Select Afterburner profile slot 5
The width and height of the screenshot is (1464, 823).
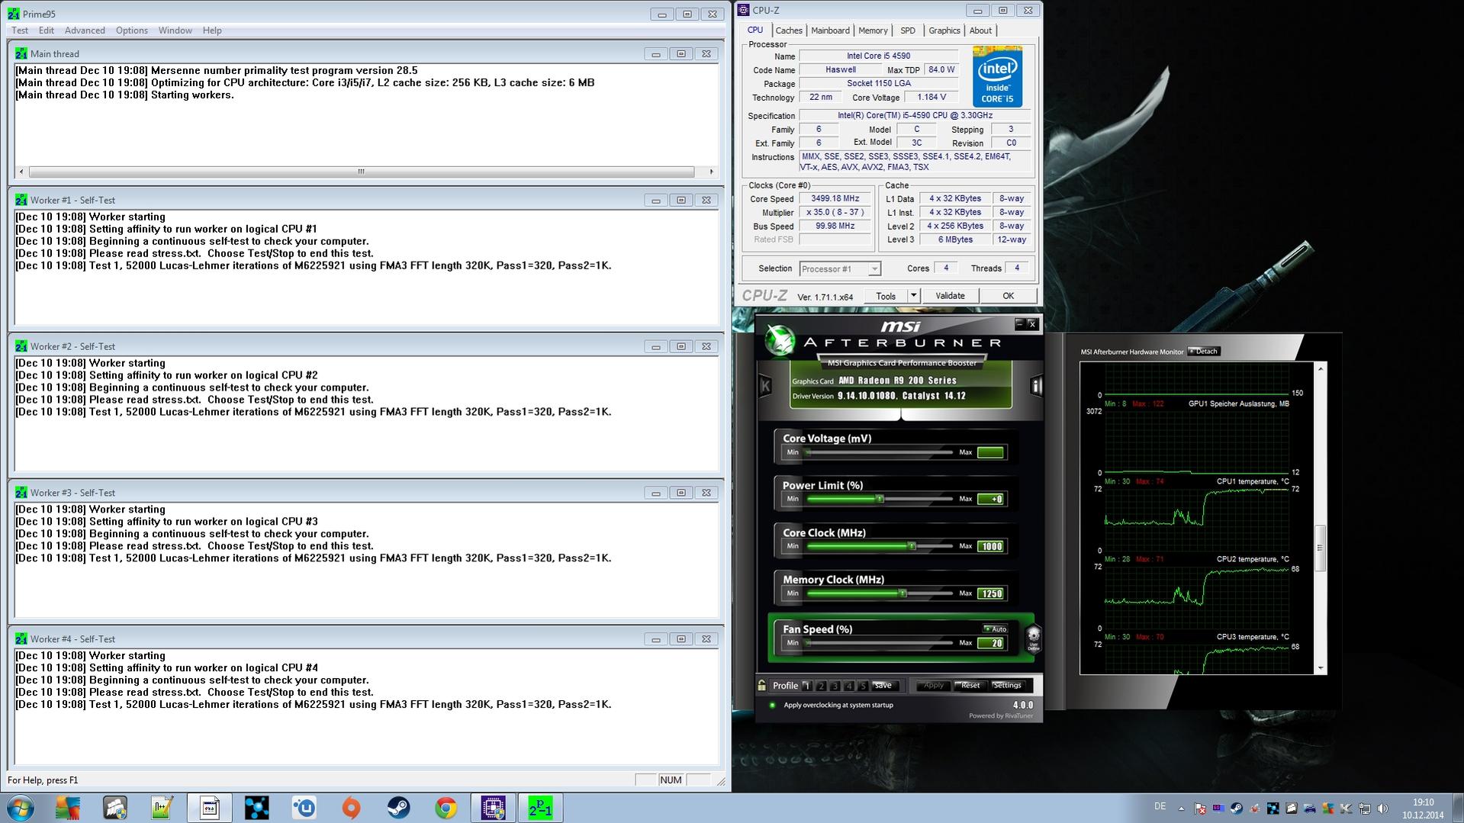863,686
